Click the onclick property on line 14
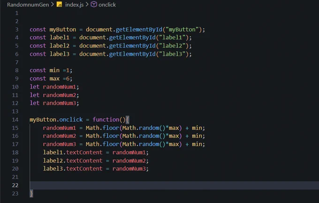This screenshot has width=319, height=203. (x=71, y=120)
